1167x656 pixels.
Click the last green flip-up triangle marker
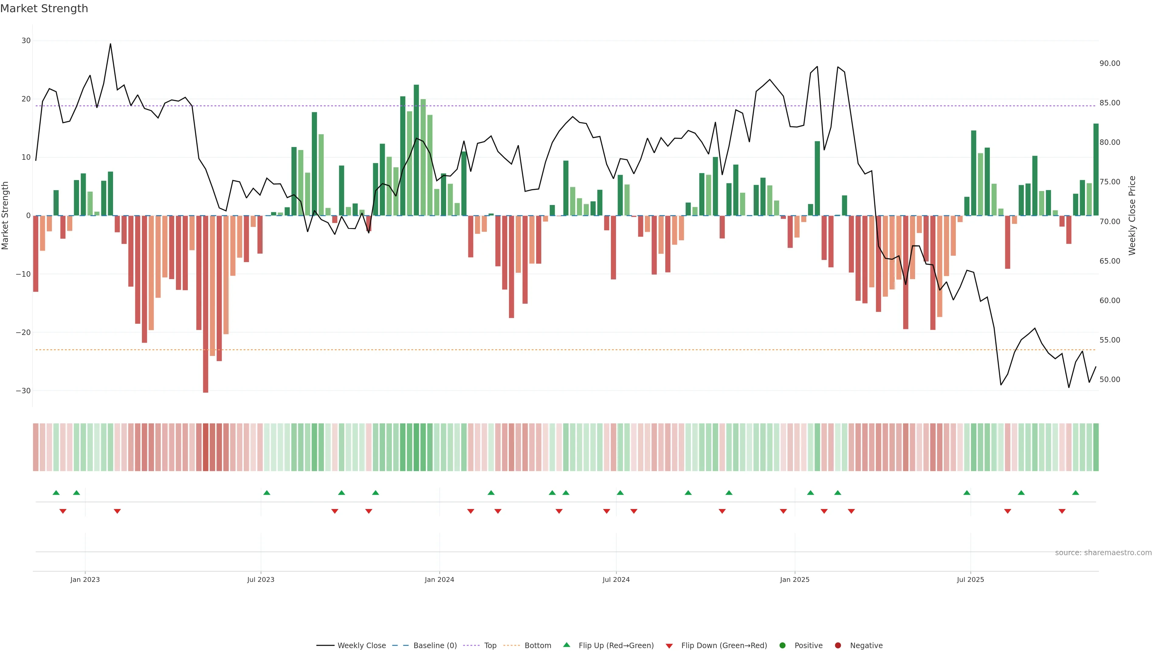pos(1076,493)
